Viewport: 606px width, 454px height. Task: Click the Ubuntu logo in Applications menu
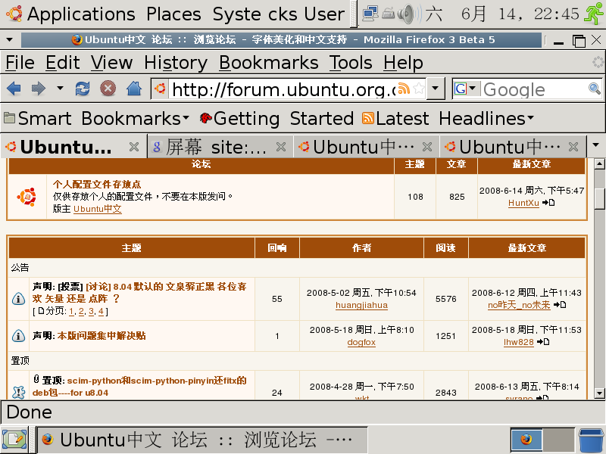point(14,14)
